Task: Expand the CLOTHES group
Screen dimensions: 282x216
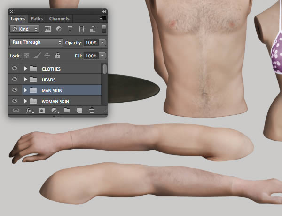Action: tap(26, 69)
